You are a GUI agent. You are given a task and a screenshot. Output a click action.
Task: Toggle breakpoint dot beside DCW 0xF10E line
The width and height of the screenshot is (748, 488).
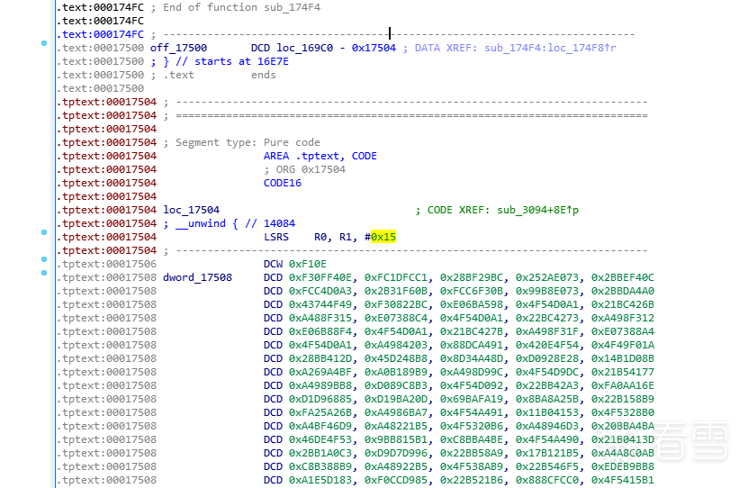pyautogui.click(x=44, y=259)
